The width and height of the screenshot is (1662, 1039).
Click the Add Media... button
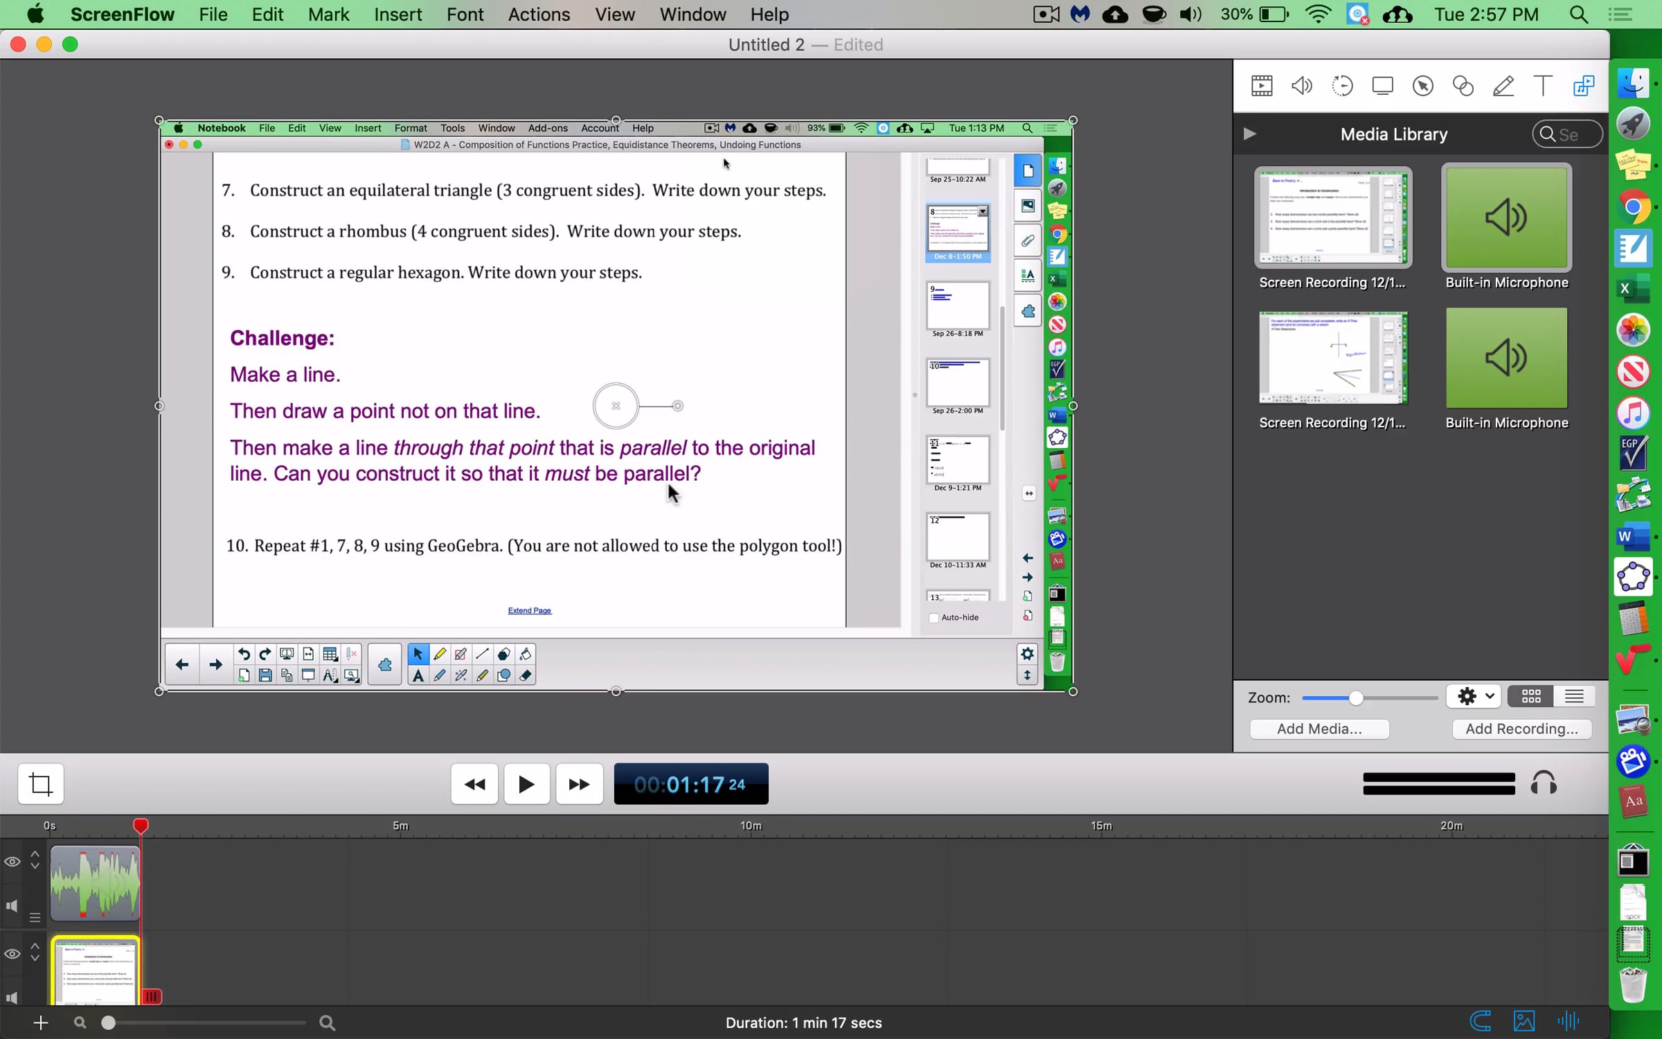click(x=1319, y=729)
